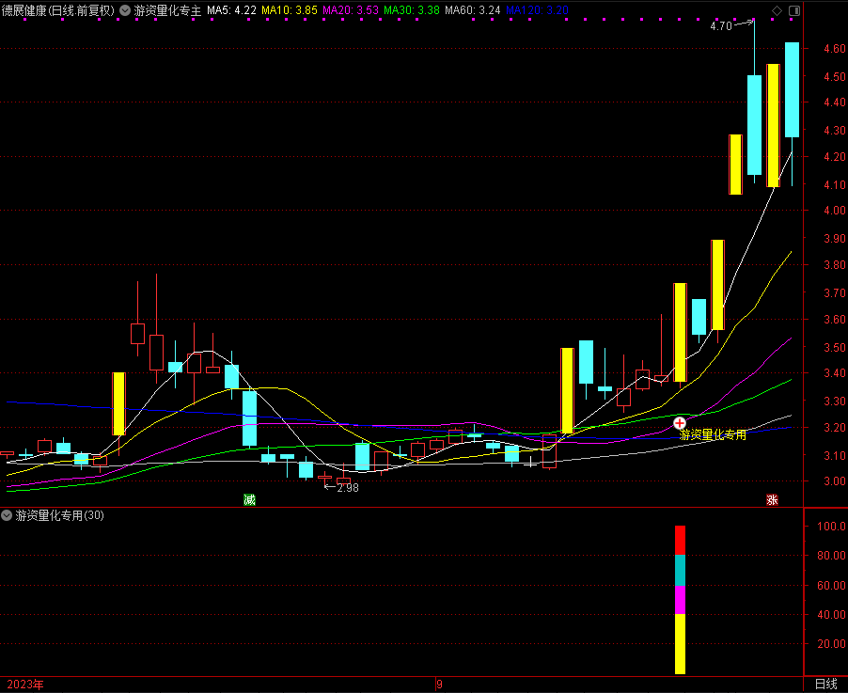Viewport: 848px width, 693px height.
Task: Click the 3.50 price axis label
Action: [x=835, y=347]
